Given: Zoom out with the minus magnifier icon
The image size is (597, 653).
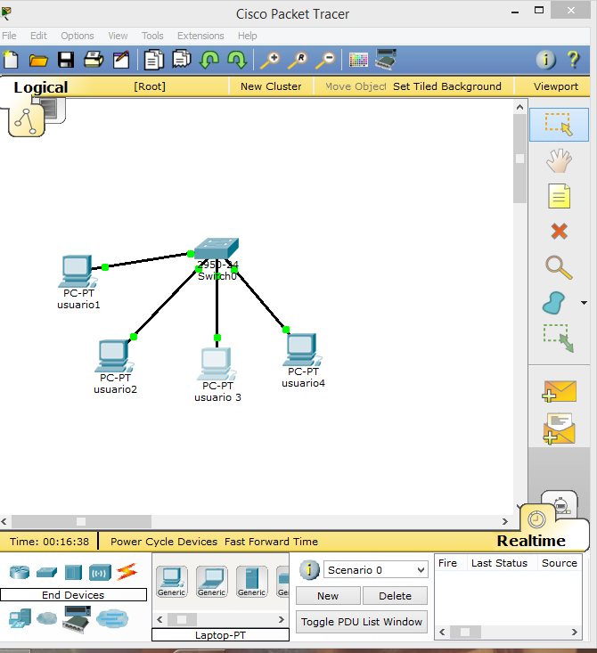Looking at the screenshot, I should tap(325, 60).
